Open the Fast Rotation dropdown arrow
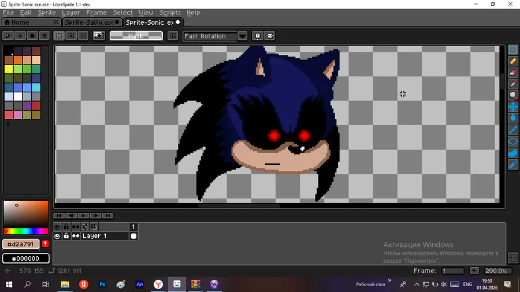The height and width of the screenshot is (292, 520). tap(243, 36)
